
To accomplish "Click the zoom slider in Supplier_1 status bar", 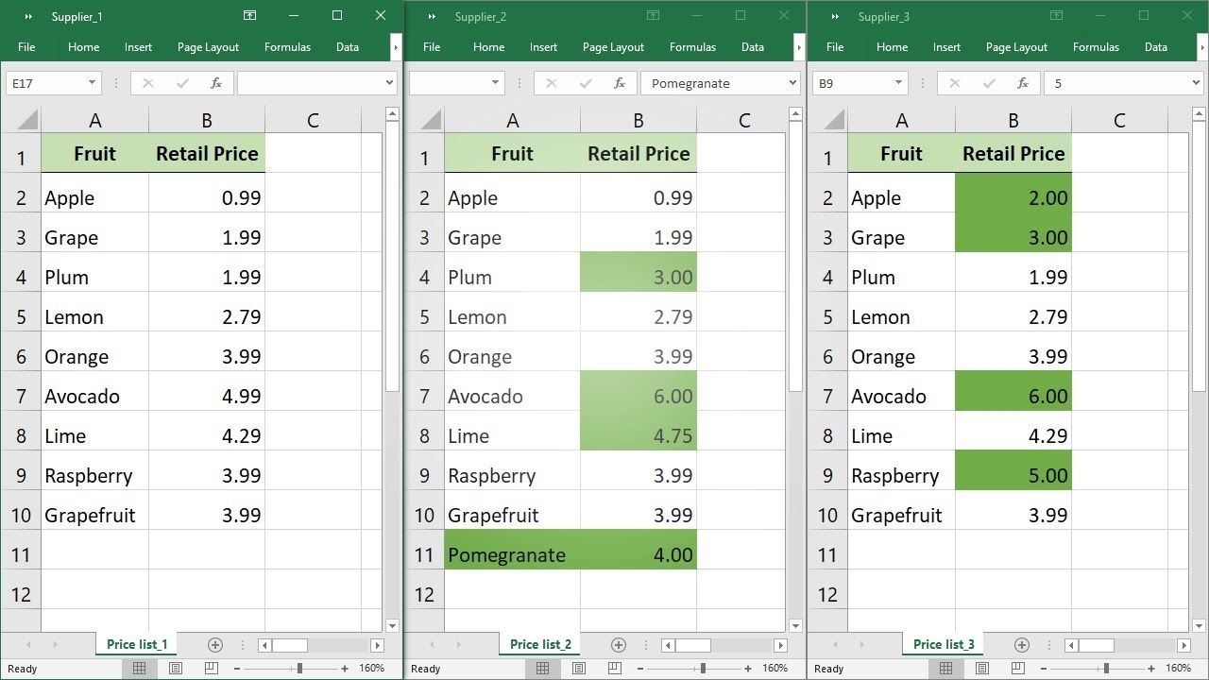I will click(x=299, y=669).
